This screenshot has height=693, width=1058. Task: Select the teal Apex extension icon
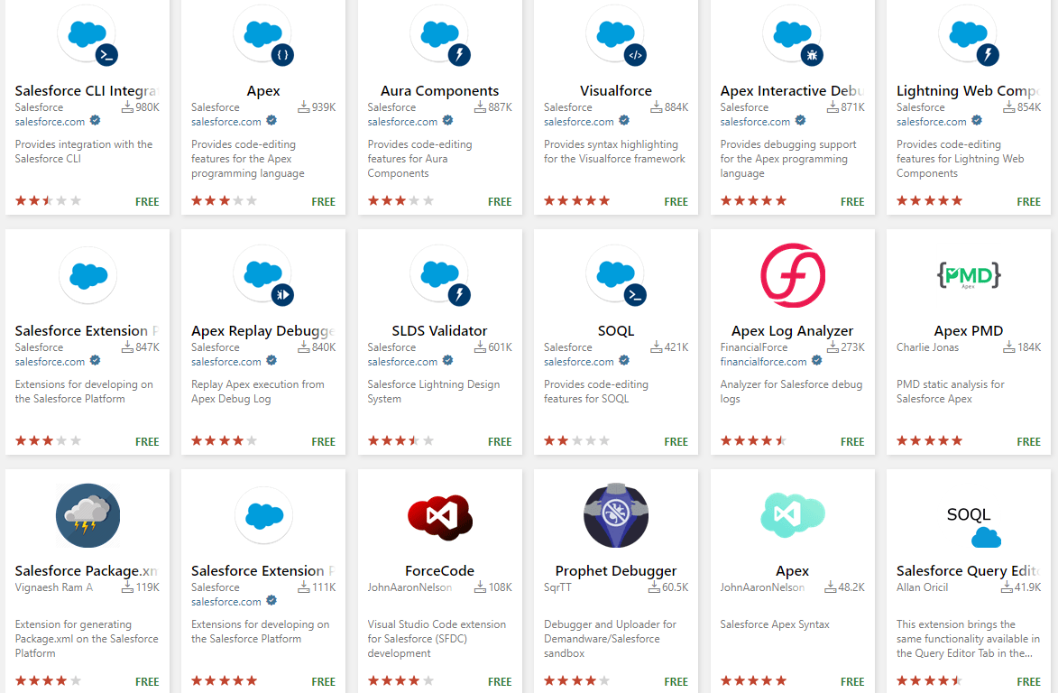792,515
